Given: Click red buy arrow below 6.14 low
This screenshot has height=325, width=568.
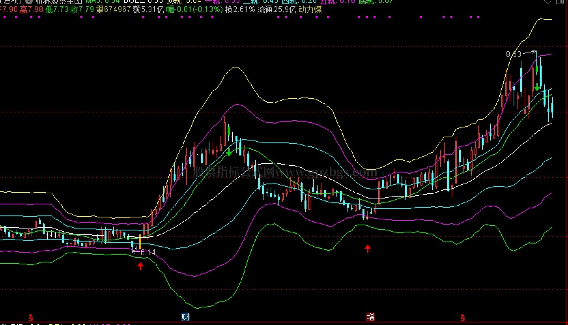Looking at the screenshot, I should 140,266.
